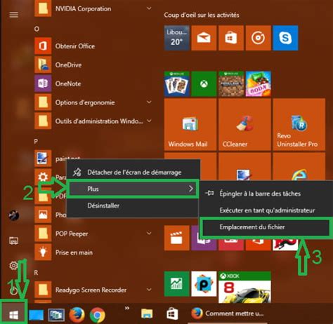Expand Options d'ergonomie chevron

149,102
